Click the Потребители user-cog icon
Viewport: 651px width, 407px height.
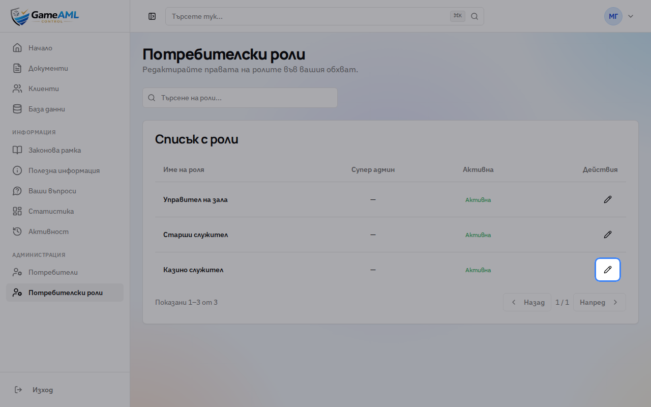click(x=17, y=272)
